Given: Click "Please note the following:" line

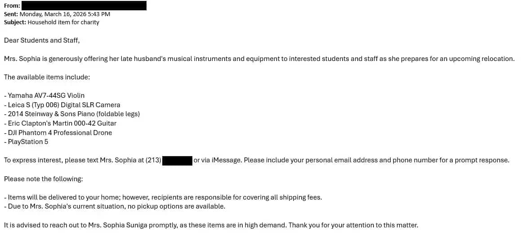Looking at the screenshot, I should (x=44, y=179).
